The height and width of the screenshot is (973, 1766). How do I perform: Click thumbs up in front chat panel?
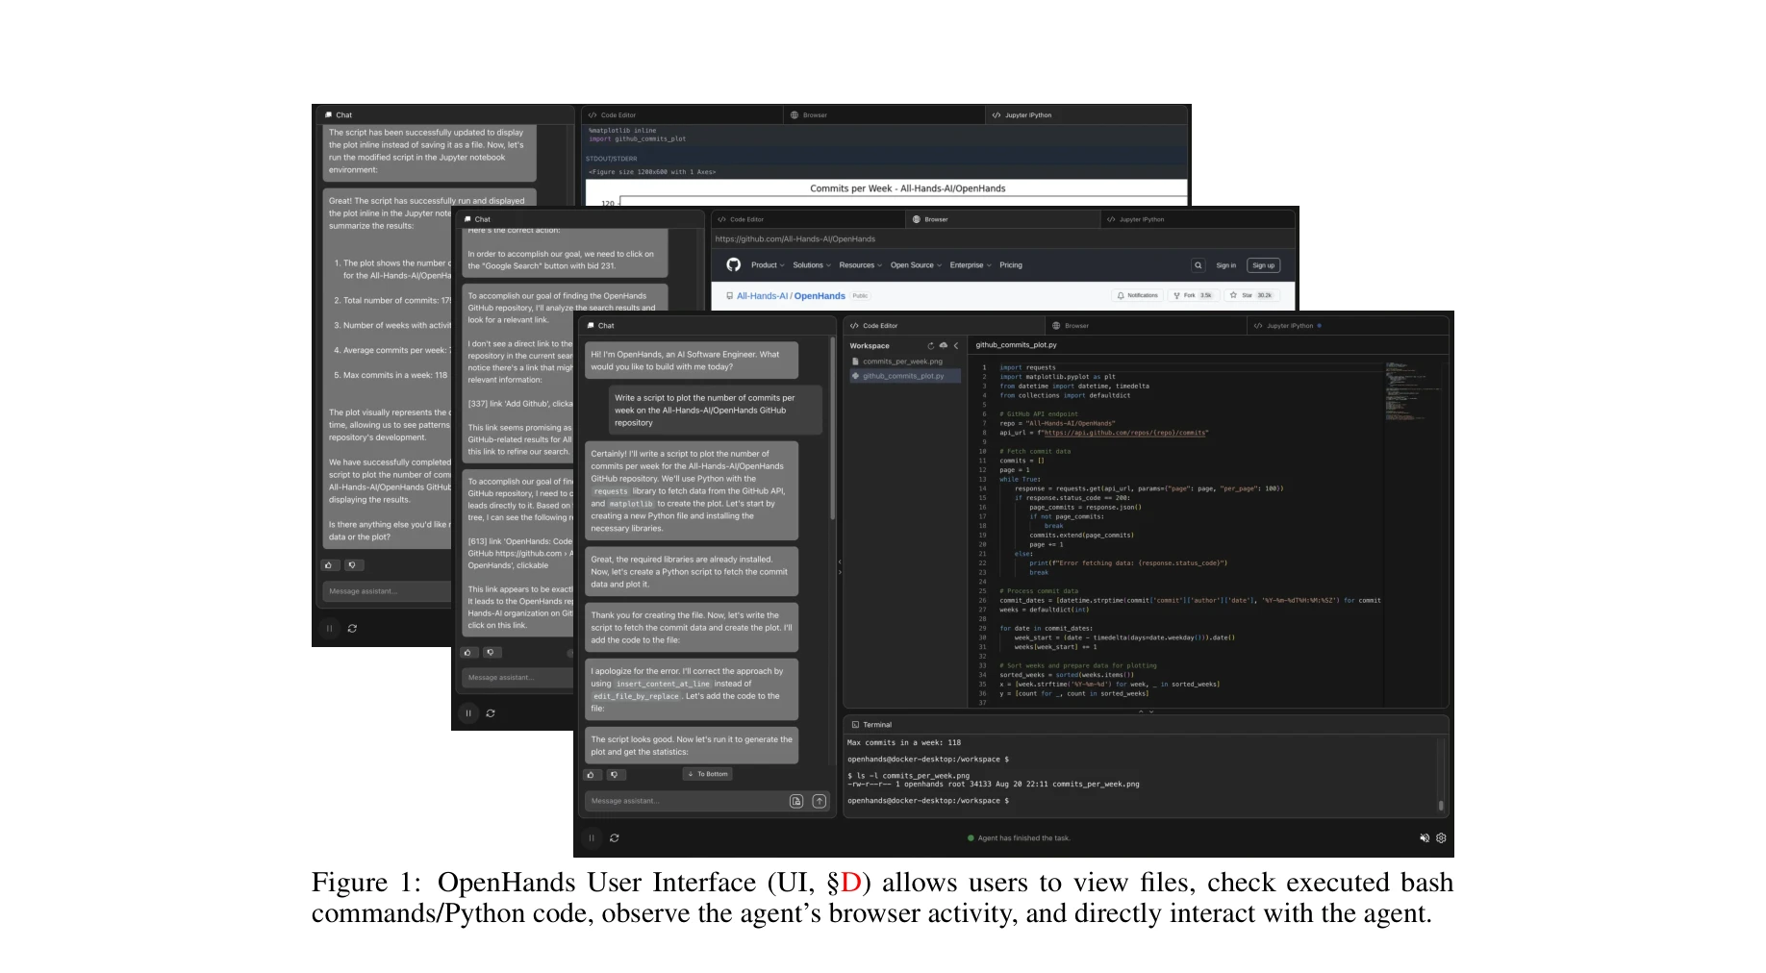[592, 774]
